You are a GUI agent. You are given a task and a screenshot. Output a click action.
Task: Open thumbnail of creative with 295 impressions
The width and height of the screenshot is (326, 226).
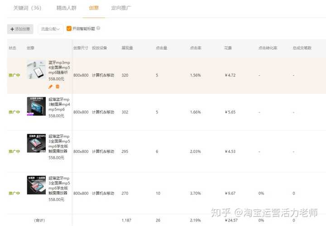click(36, 143)
